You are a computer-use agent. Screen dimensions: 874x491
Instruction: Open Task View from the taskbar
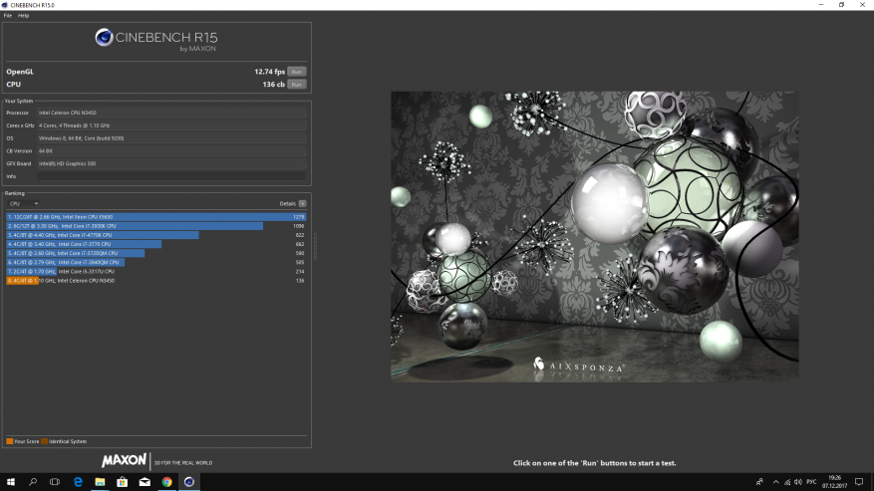[x=55, y=482]
